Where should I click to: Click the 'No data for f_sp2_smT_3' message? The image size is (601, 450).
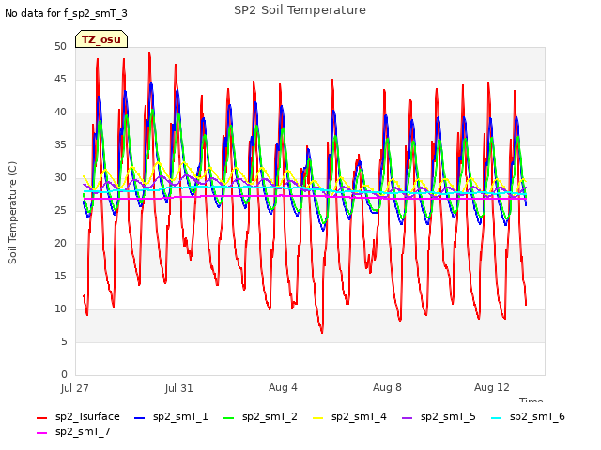[x=66, y=14]
